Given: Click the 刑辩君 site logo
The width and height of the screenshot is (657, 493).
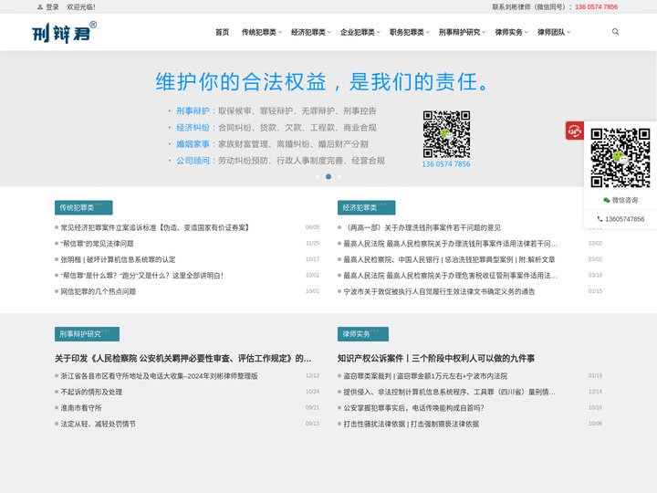Looking at the screenshot, I should point(64,32).
